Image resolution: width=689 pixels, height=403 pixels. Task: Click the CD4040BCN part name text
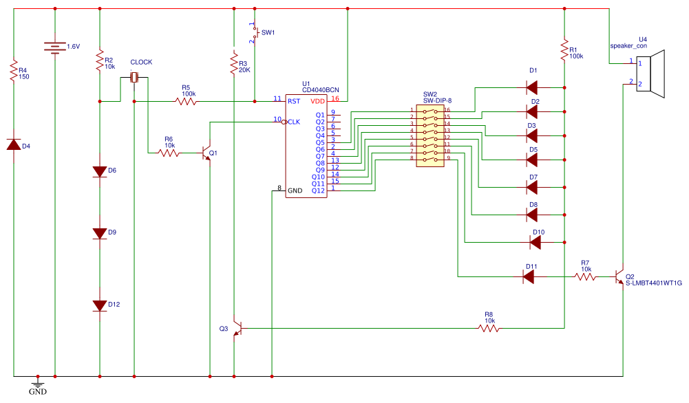click(320, 90)
